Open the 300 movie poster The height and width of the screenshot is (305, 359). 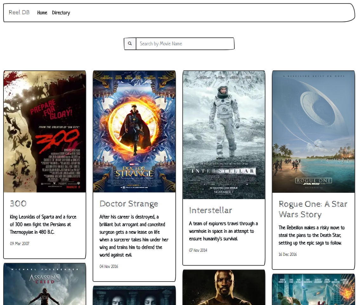click(45, 132)
